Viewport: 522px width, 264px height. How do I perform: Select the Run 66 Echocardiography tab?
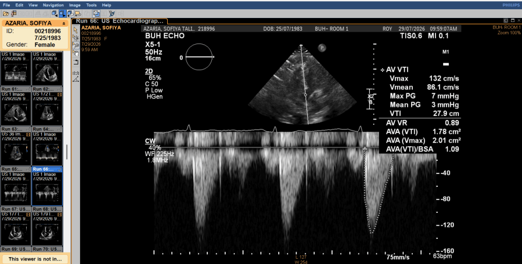pos(120,21)
